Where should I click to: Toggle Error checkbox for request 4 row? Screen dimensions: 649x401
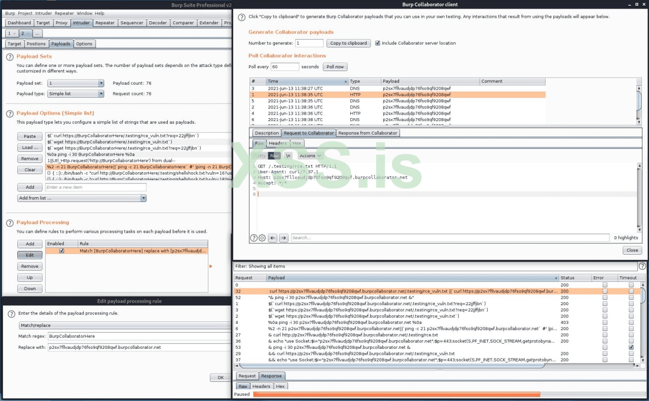click(605, 322)
